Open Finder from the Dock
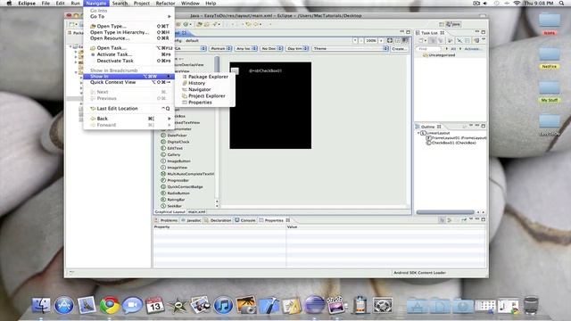This screenshot has height=321, width=571. tap(41, 305)
